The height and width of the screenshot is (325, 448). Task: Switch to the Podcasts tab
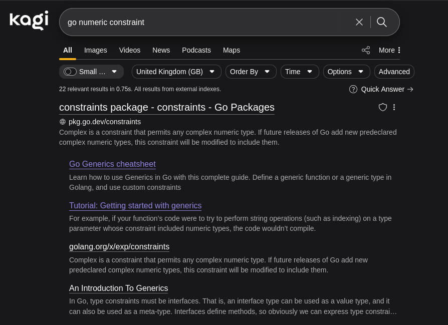pos(196,50)
